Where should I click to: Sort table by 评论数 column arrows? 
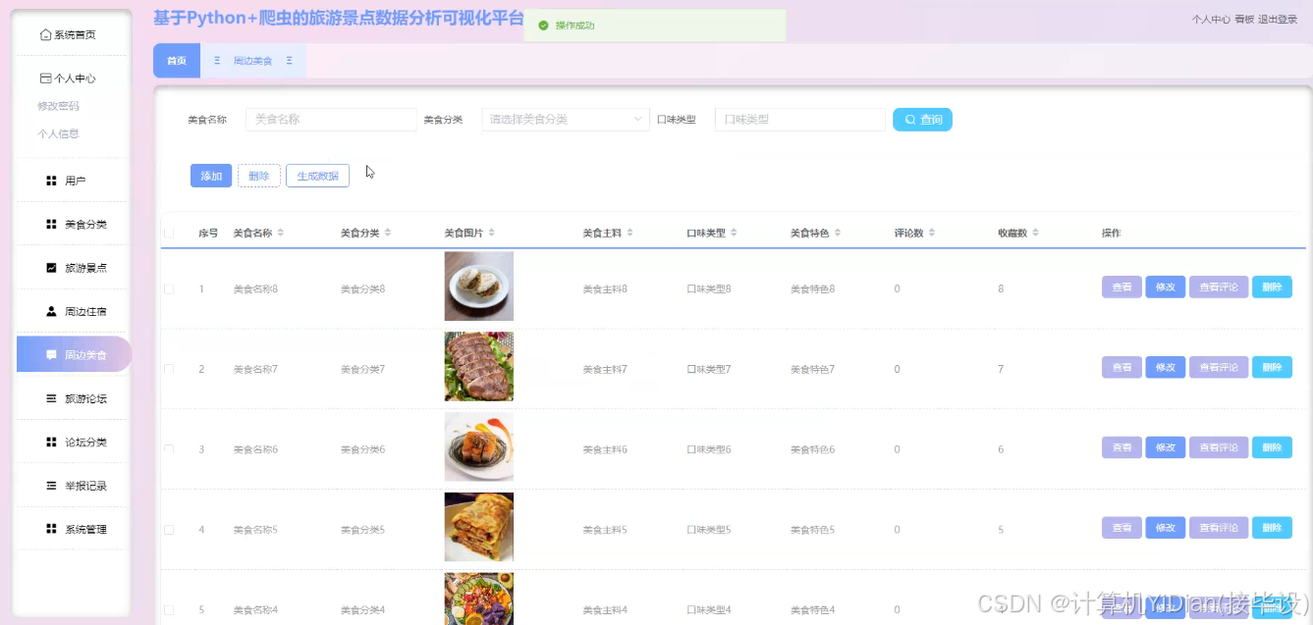click(932, 233)
